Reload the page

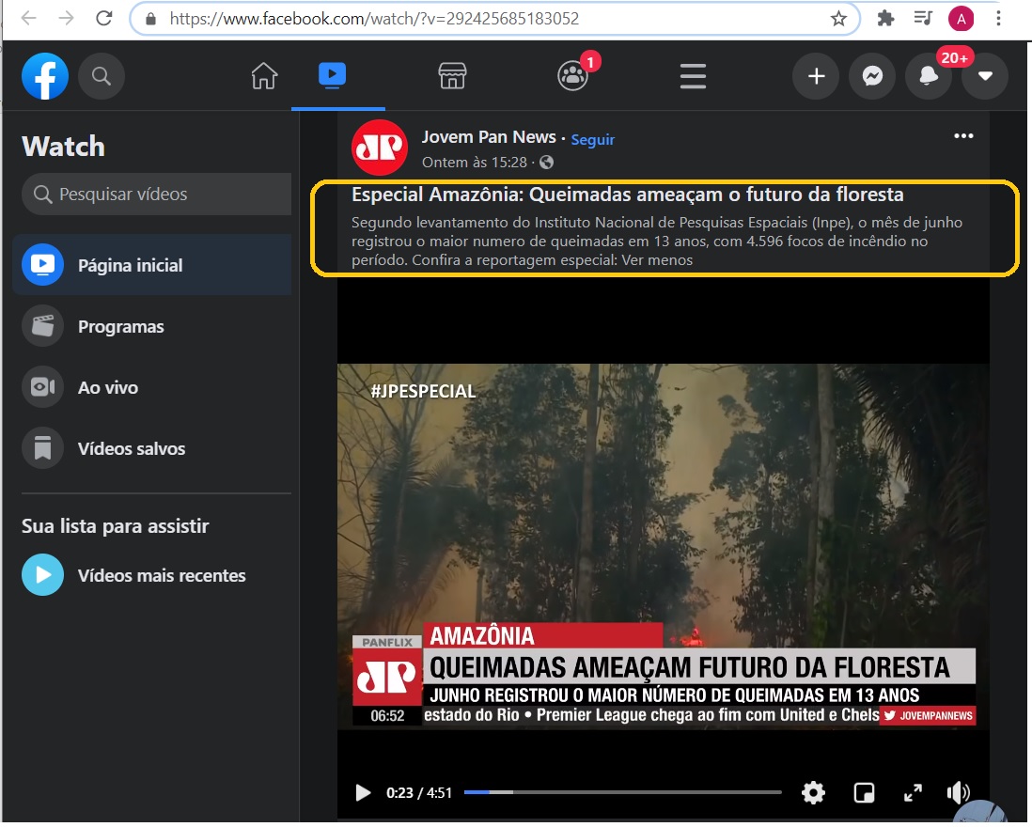pos(104,18)
